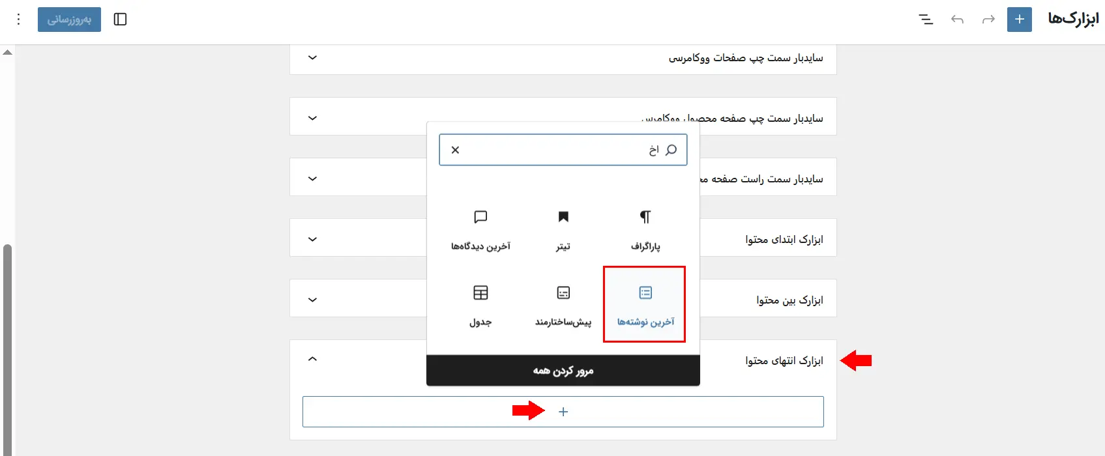Expand سایدبار سمت راست صفحه chevron
This screenshot has height=456, width=1105.
tap(312, 179)
